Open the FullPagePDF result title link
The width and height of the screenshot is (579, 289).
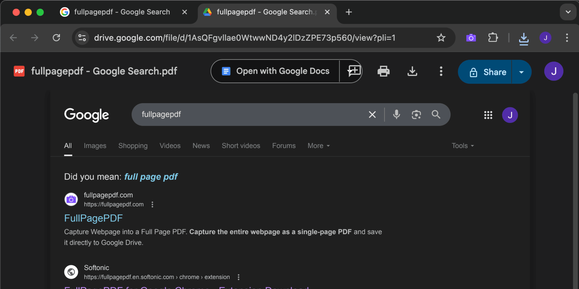point(93,218)
